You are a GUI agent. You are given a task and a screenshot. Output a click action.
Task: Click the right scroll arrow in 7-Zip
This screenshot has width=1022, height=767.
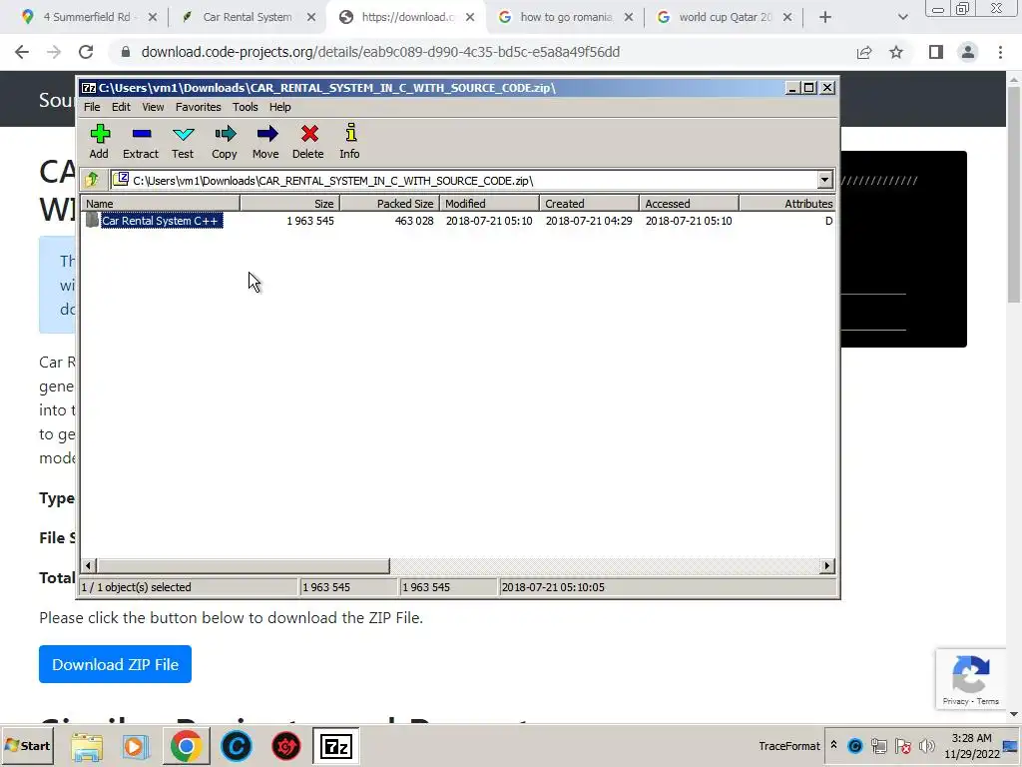[827, 565]
